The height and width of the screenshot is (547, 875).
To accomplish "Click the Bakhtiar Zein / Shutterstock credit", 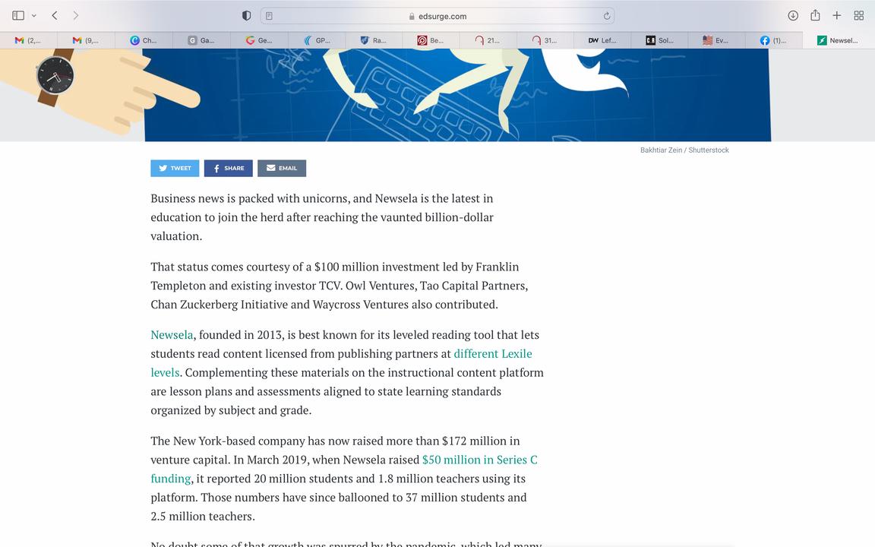I will tap(684, 150).
